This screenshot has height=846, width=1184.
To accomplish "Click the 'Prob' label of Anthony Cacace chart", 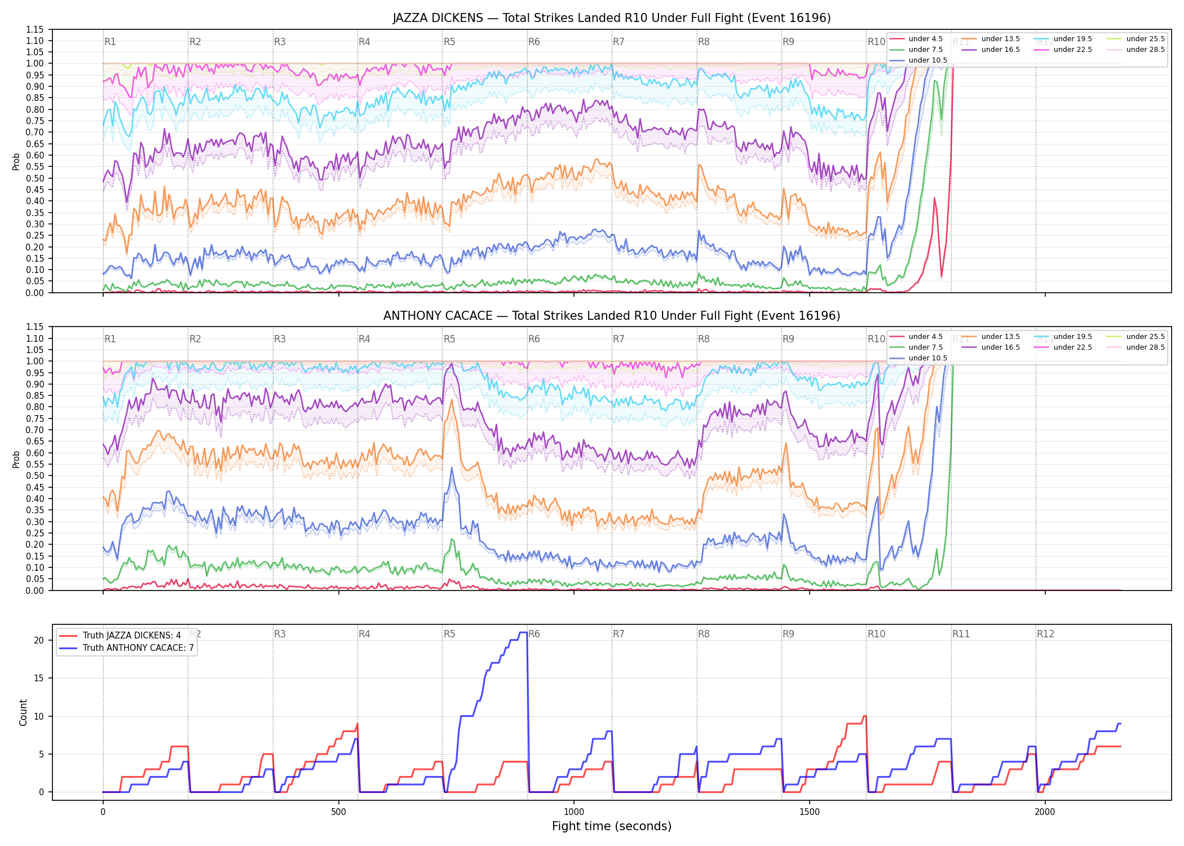I will point(16,459).
